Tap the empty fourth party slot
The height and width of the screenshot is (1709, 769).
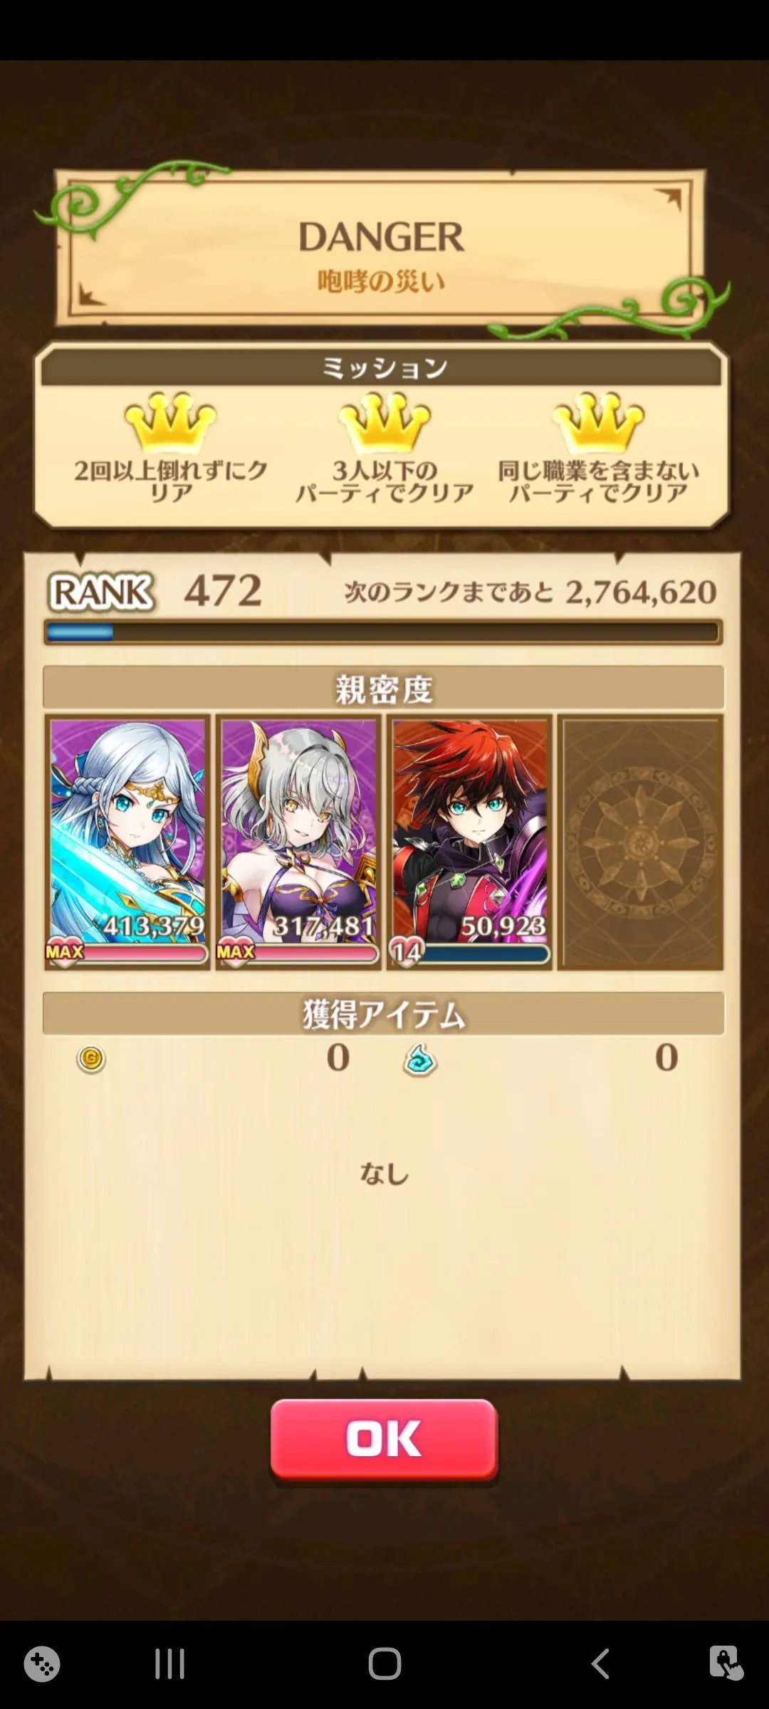tap(640, 842)
